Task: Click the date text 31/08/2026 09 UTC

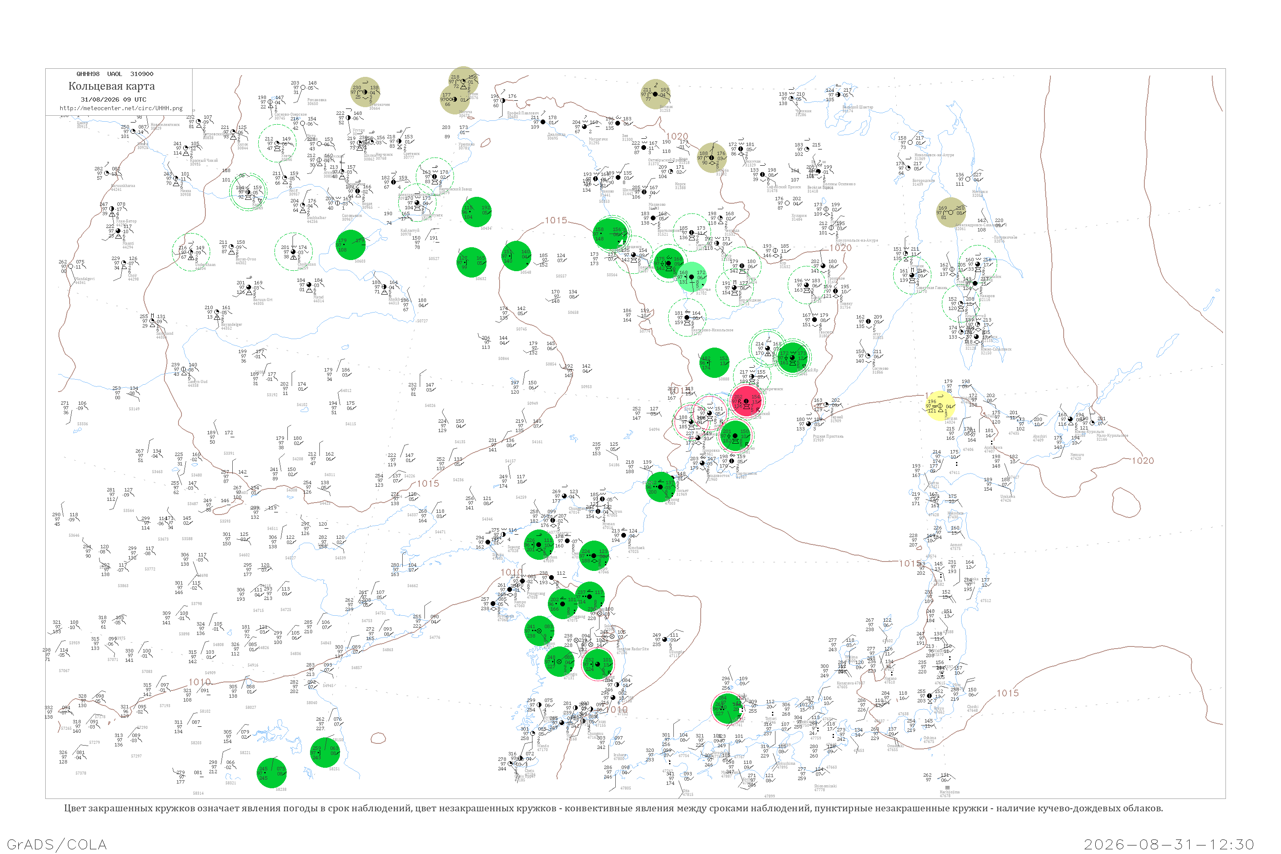Action: [x=113, y=99]
